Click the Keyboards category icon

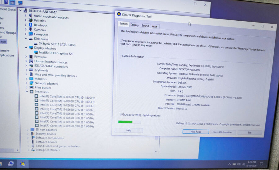coord(31,70)
